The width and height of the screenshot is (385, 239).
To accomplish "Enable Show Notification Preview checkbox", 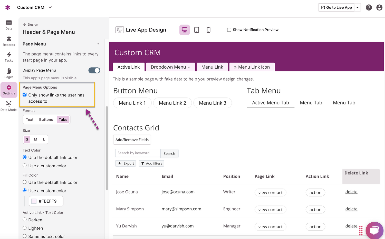I will 229,30.
